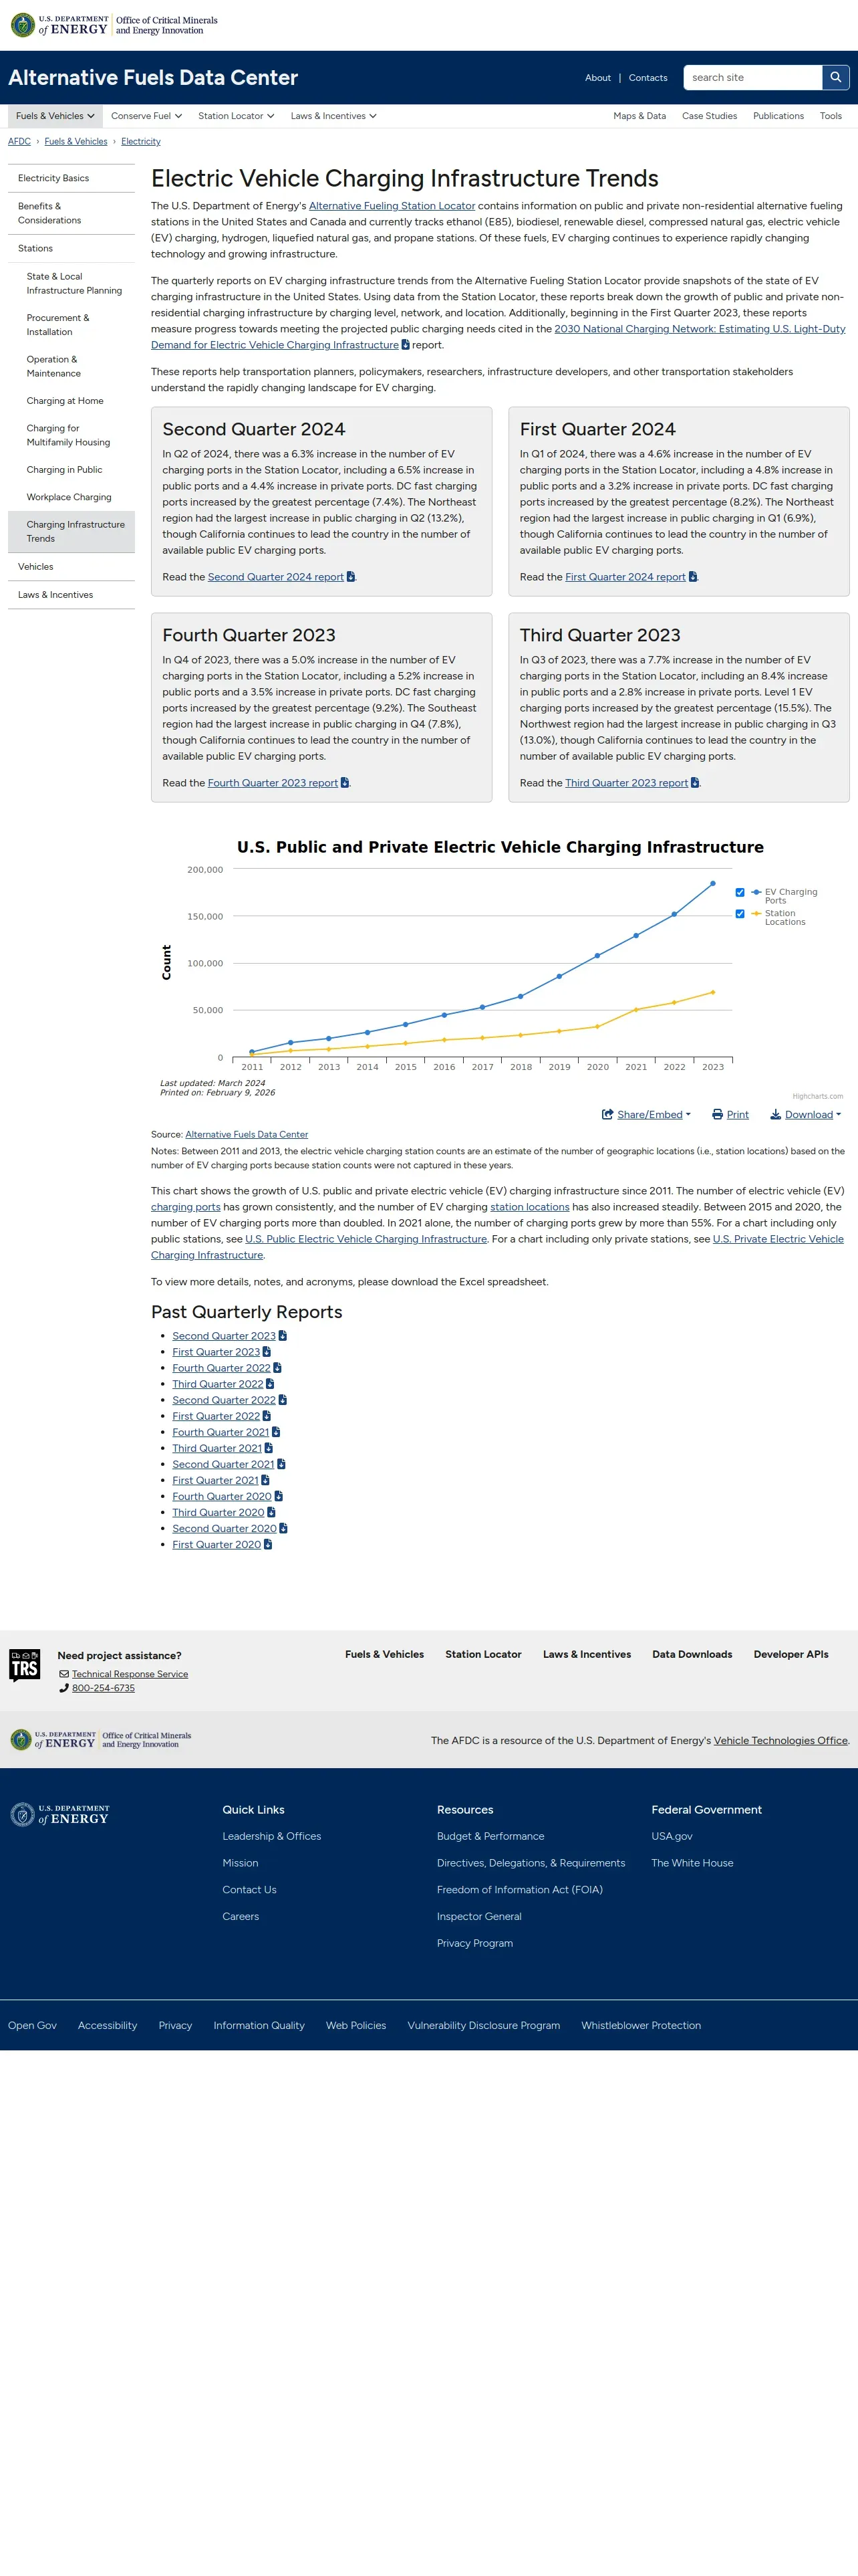Screen dimensions: 858x2576
Task: Click the download arrow icon below chart
Action: click(775, 1114)
